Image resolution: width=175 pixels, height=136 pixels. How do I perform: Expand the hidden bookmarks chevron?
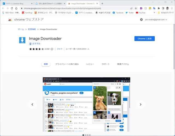click(154, 13)
